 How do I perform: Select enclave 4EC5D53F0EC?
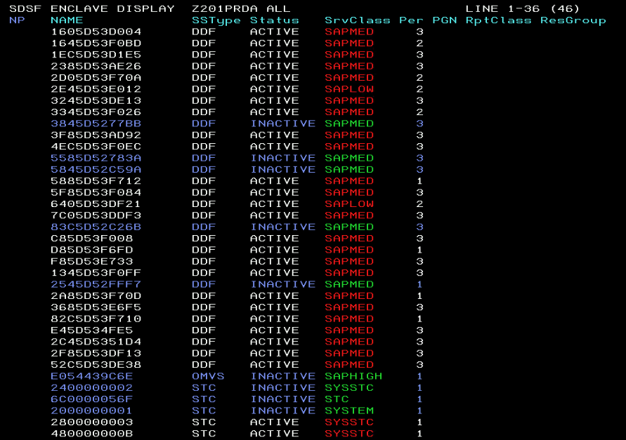(96, 147)
